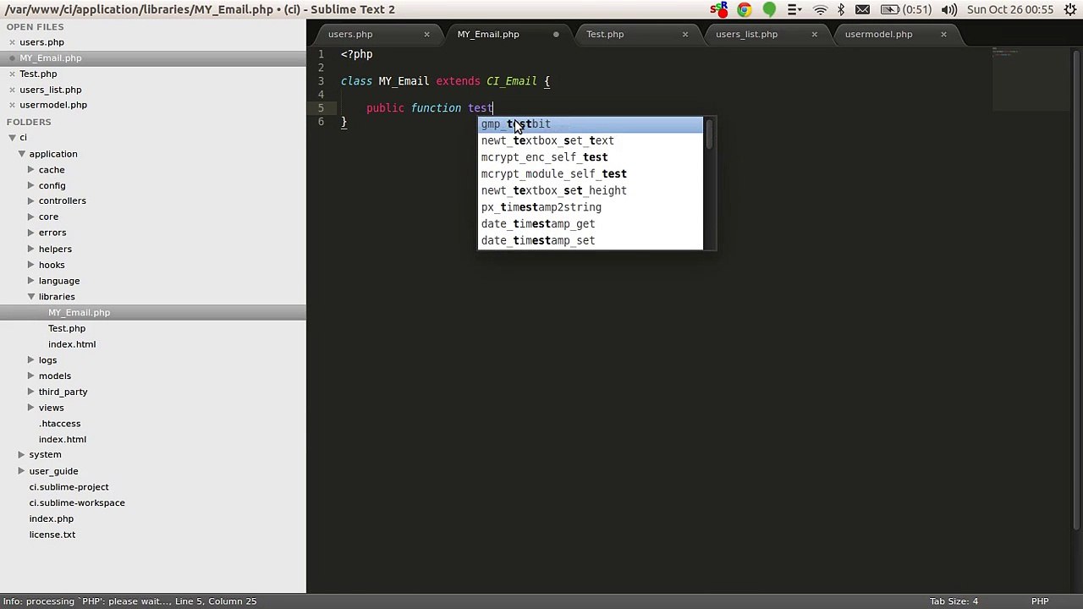The width and height of the screenshot is (1083, 609).
Task: Open license.txt in sidebar
Action: [x=52, y=535]
